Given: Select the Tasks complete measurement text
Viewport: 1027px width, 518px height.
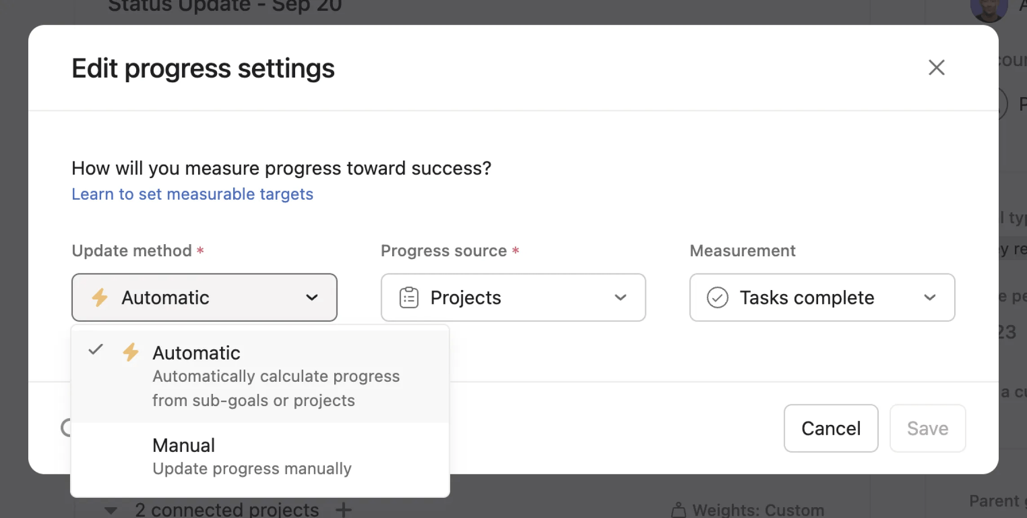Looking at the screenshot, I should [807, 298].
